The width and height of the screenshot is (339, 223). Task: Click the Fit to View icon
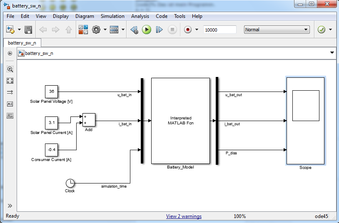tap(10, 81)
